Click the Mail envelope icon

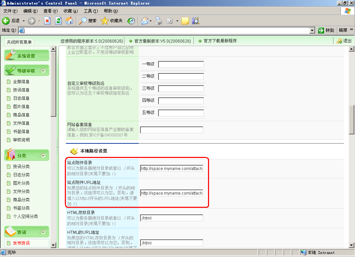pyautogui.click(x=145, y=21)
